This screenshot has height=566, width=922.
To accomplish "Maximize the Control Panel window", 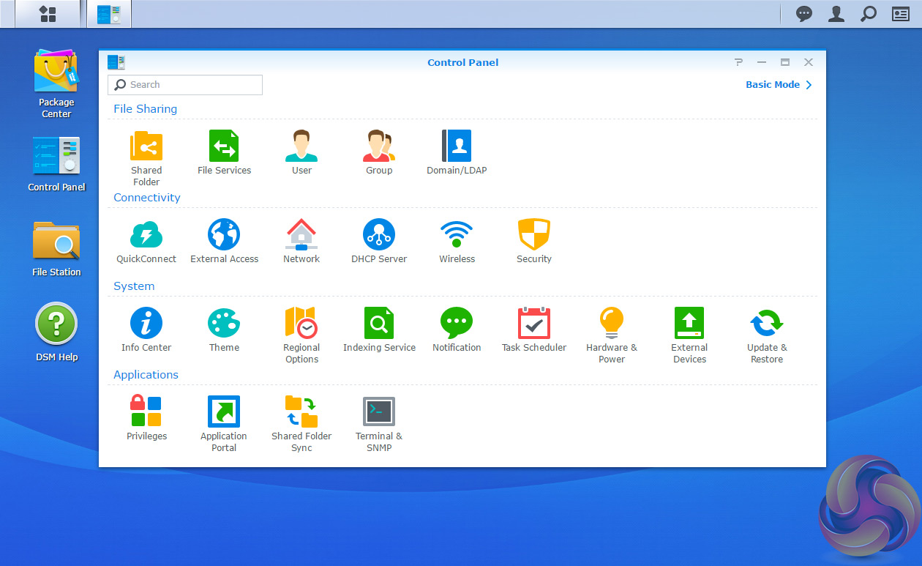I will coord(785,62).
